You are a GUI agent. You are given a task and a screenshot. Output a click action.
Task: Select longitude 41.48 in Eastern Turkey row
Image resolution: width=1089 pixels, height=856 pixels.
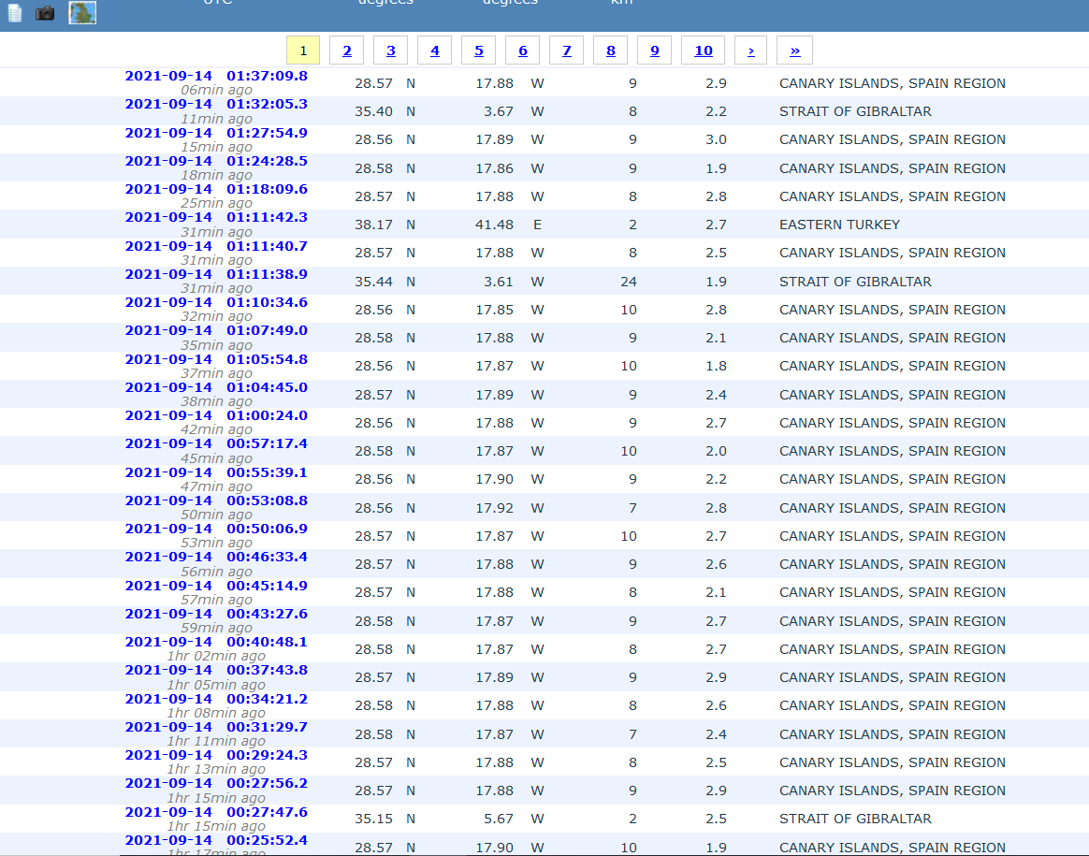click(x=495, y=225)
